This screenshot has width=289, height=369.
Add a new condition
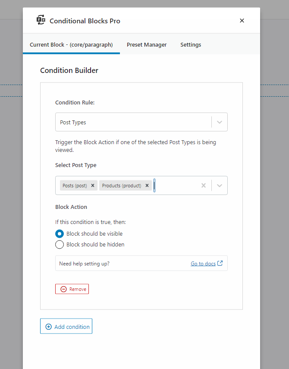66,326
